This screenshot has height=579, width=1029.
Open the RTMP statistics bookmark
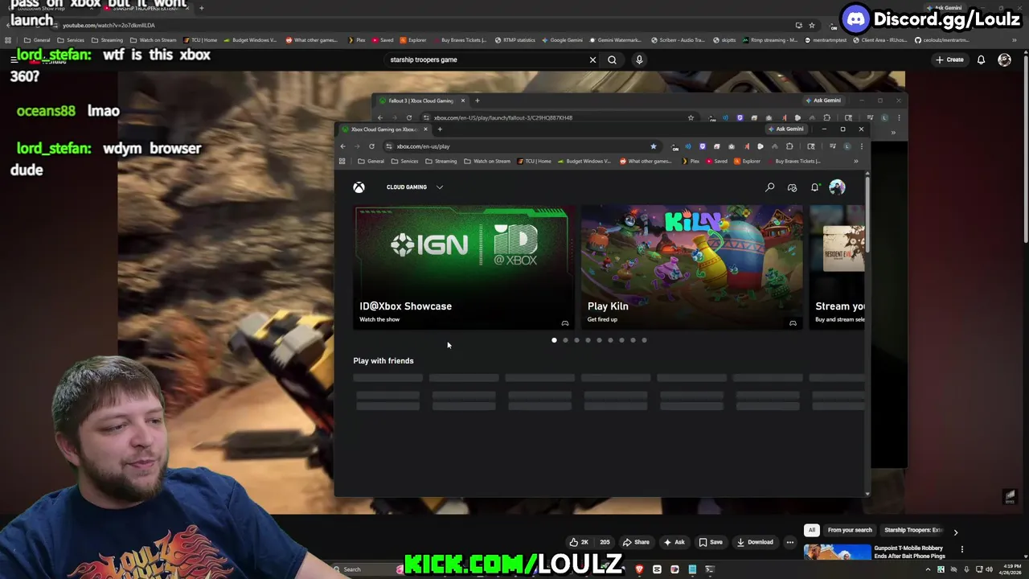coord(514,40)
